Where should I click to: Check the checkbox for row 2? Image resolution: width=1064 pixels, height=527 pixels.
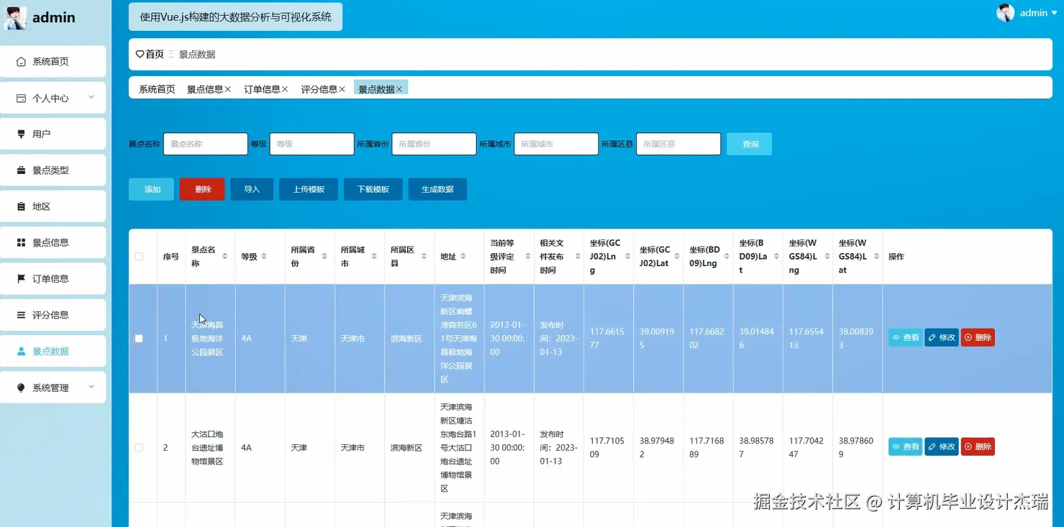(x=139, y=446)
